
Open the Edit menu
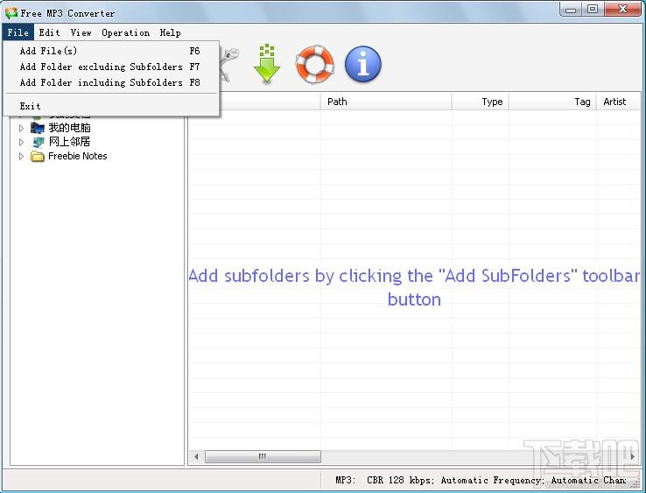(x=49, y=32)
